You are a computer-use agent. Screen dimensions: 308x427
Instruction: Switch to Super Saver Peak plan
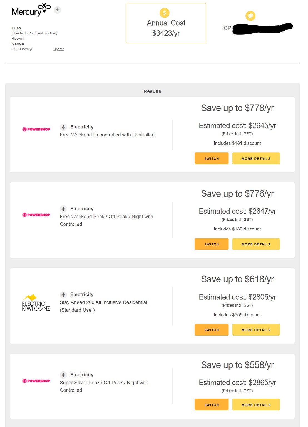pyautogui.click(x=212, y=405)
